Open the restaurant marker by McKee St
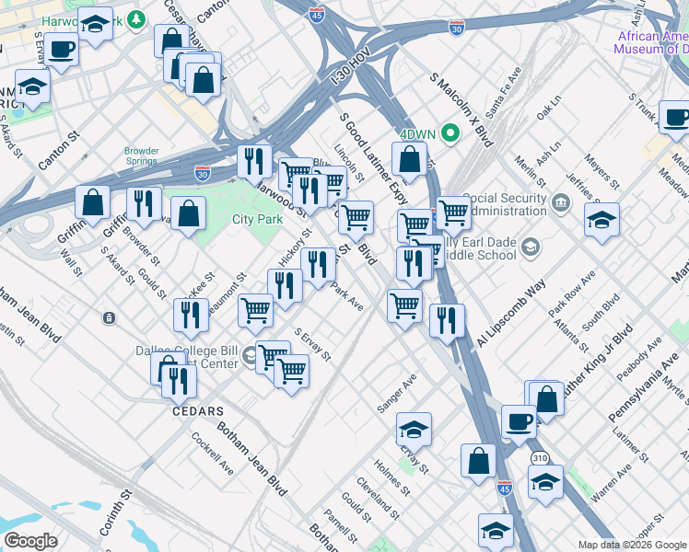689x552 pixels. 192,318
